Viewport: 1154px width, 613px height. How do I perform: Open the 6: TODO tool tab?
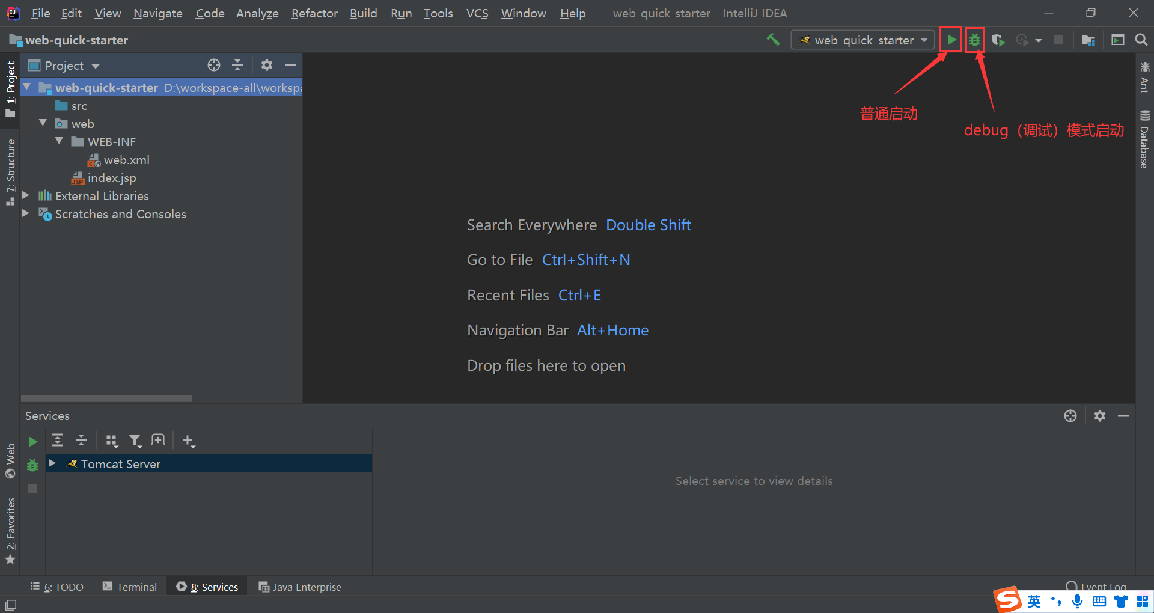pos(57,587)
